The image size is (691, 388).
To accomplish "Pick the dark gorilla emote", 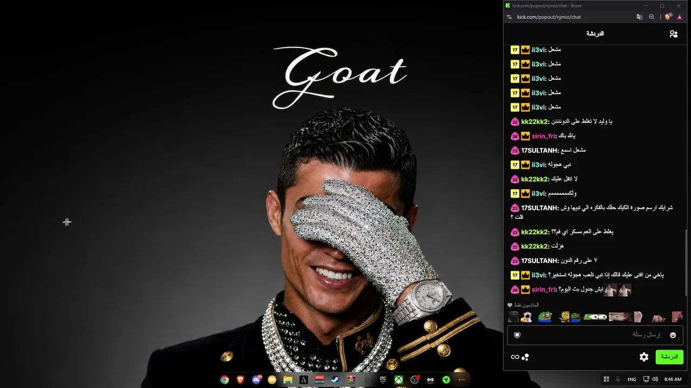I will click(513, 317).
